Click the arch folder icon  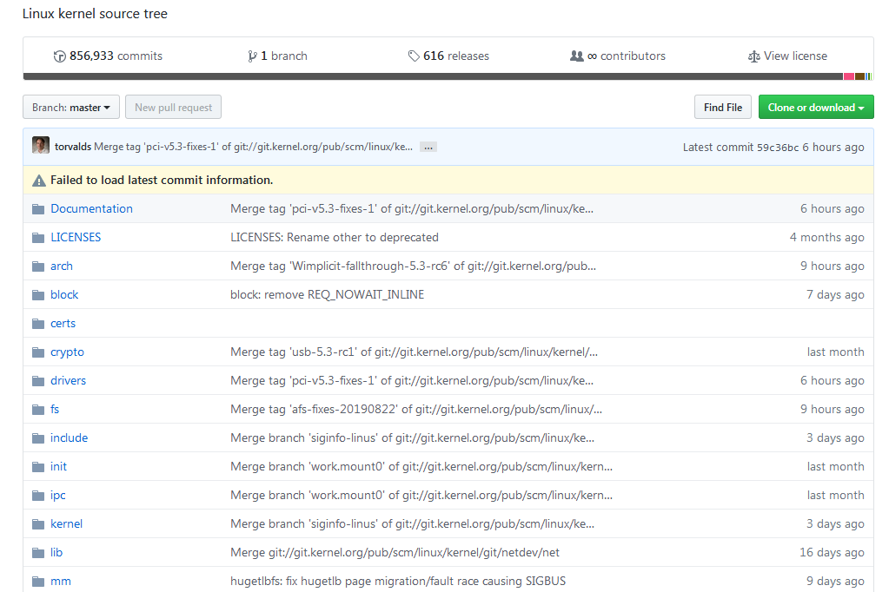coord(38,266)
